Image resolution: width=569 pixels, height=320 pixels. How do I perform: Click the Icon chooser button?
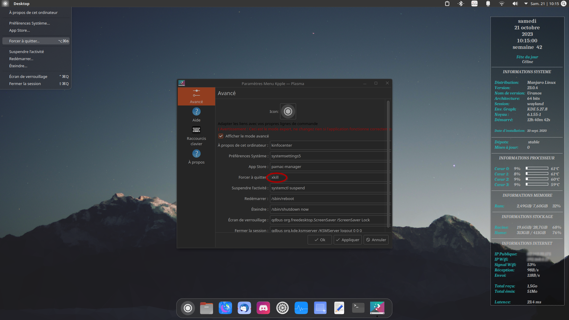point(288,111)
